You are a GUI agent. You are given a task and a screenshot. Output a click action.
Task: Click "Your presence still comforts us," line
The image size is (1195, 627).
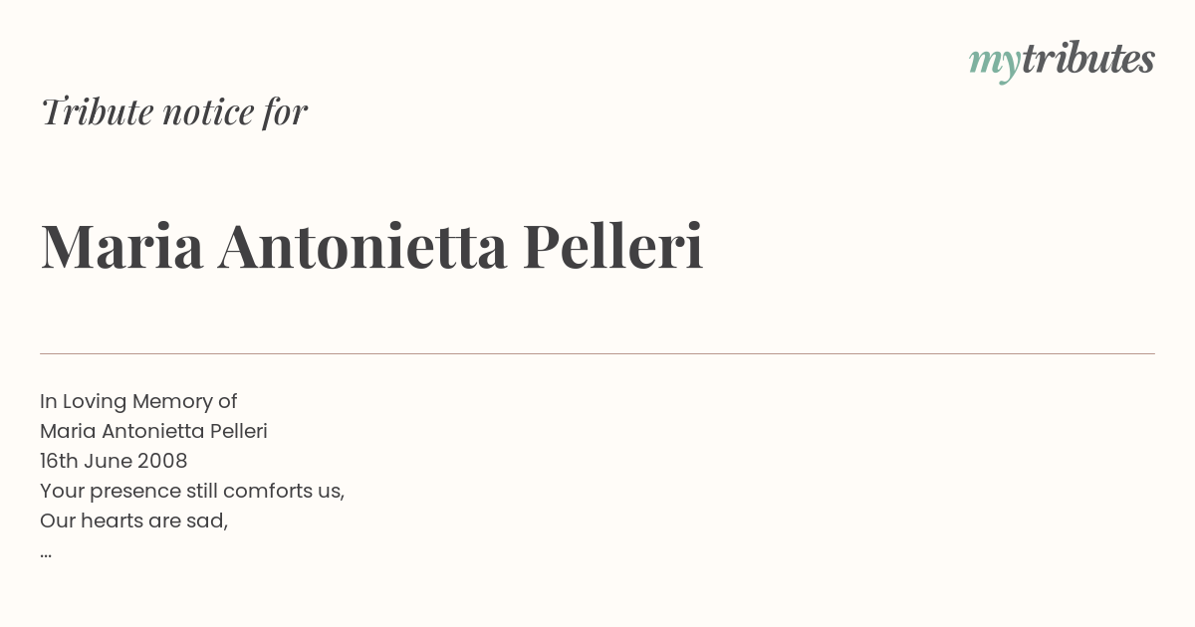192,491
